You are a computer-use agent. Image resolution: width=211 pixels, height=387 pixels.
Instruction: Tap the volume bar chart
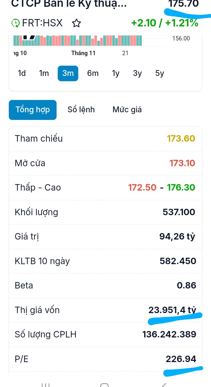[x=78, y=40]
